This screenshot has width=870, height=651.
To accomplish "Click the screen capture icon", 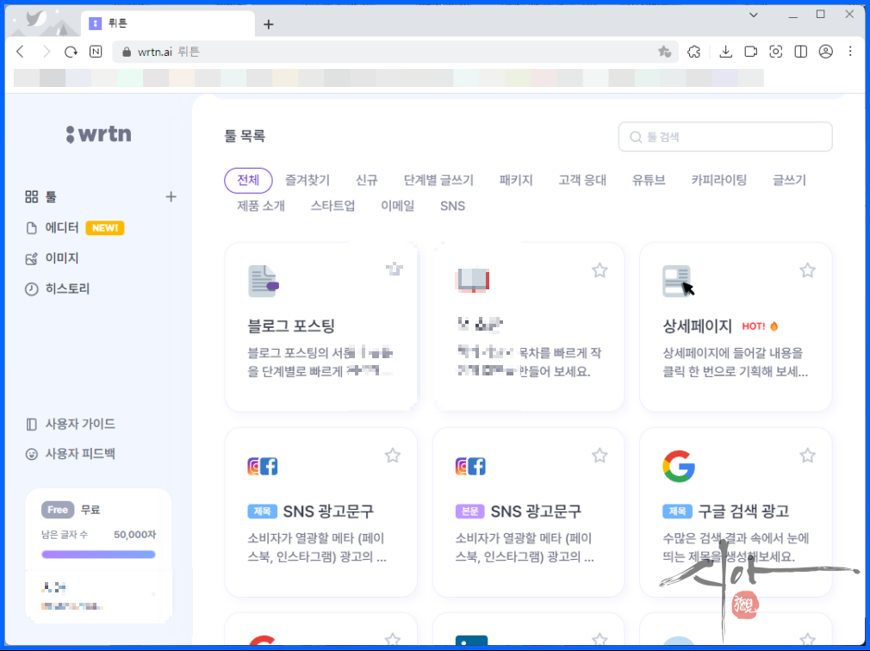I will click(775, 52).
